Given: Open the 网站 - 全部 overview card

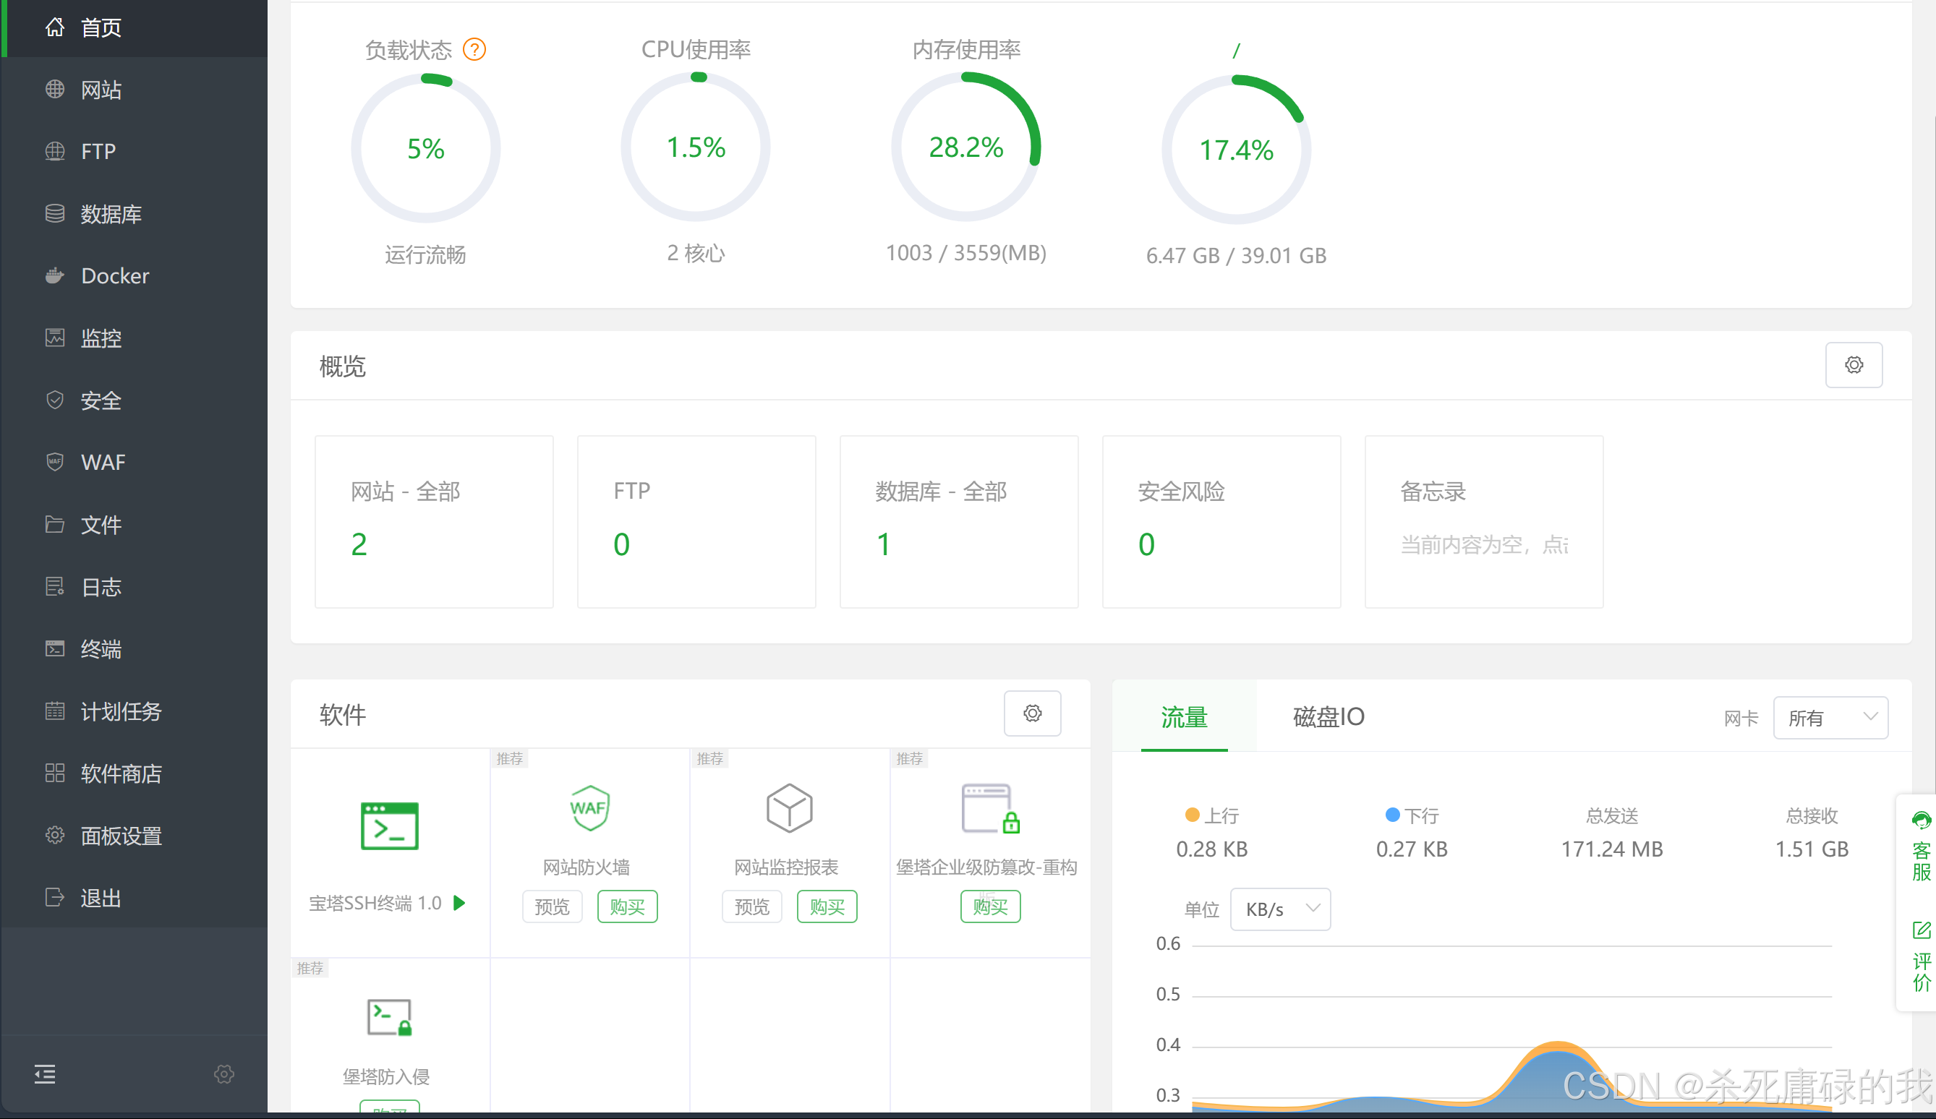Looking at the screenshot, I should 434,521.
